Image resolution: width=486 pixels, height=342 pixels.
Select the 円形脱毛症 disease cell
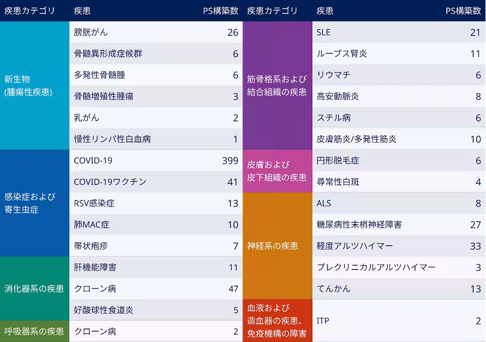click(338, 160)
